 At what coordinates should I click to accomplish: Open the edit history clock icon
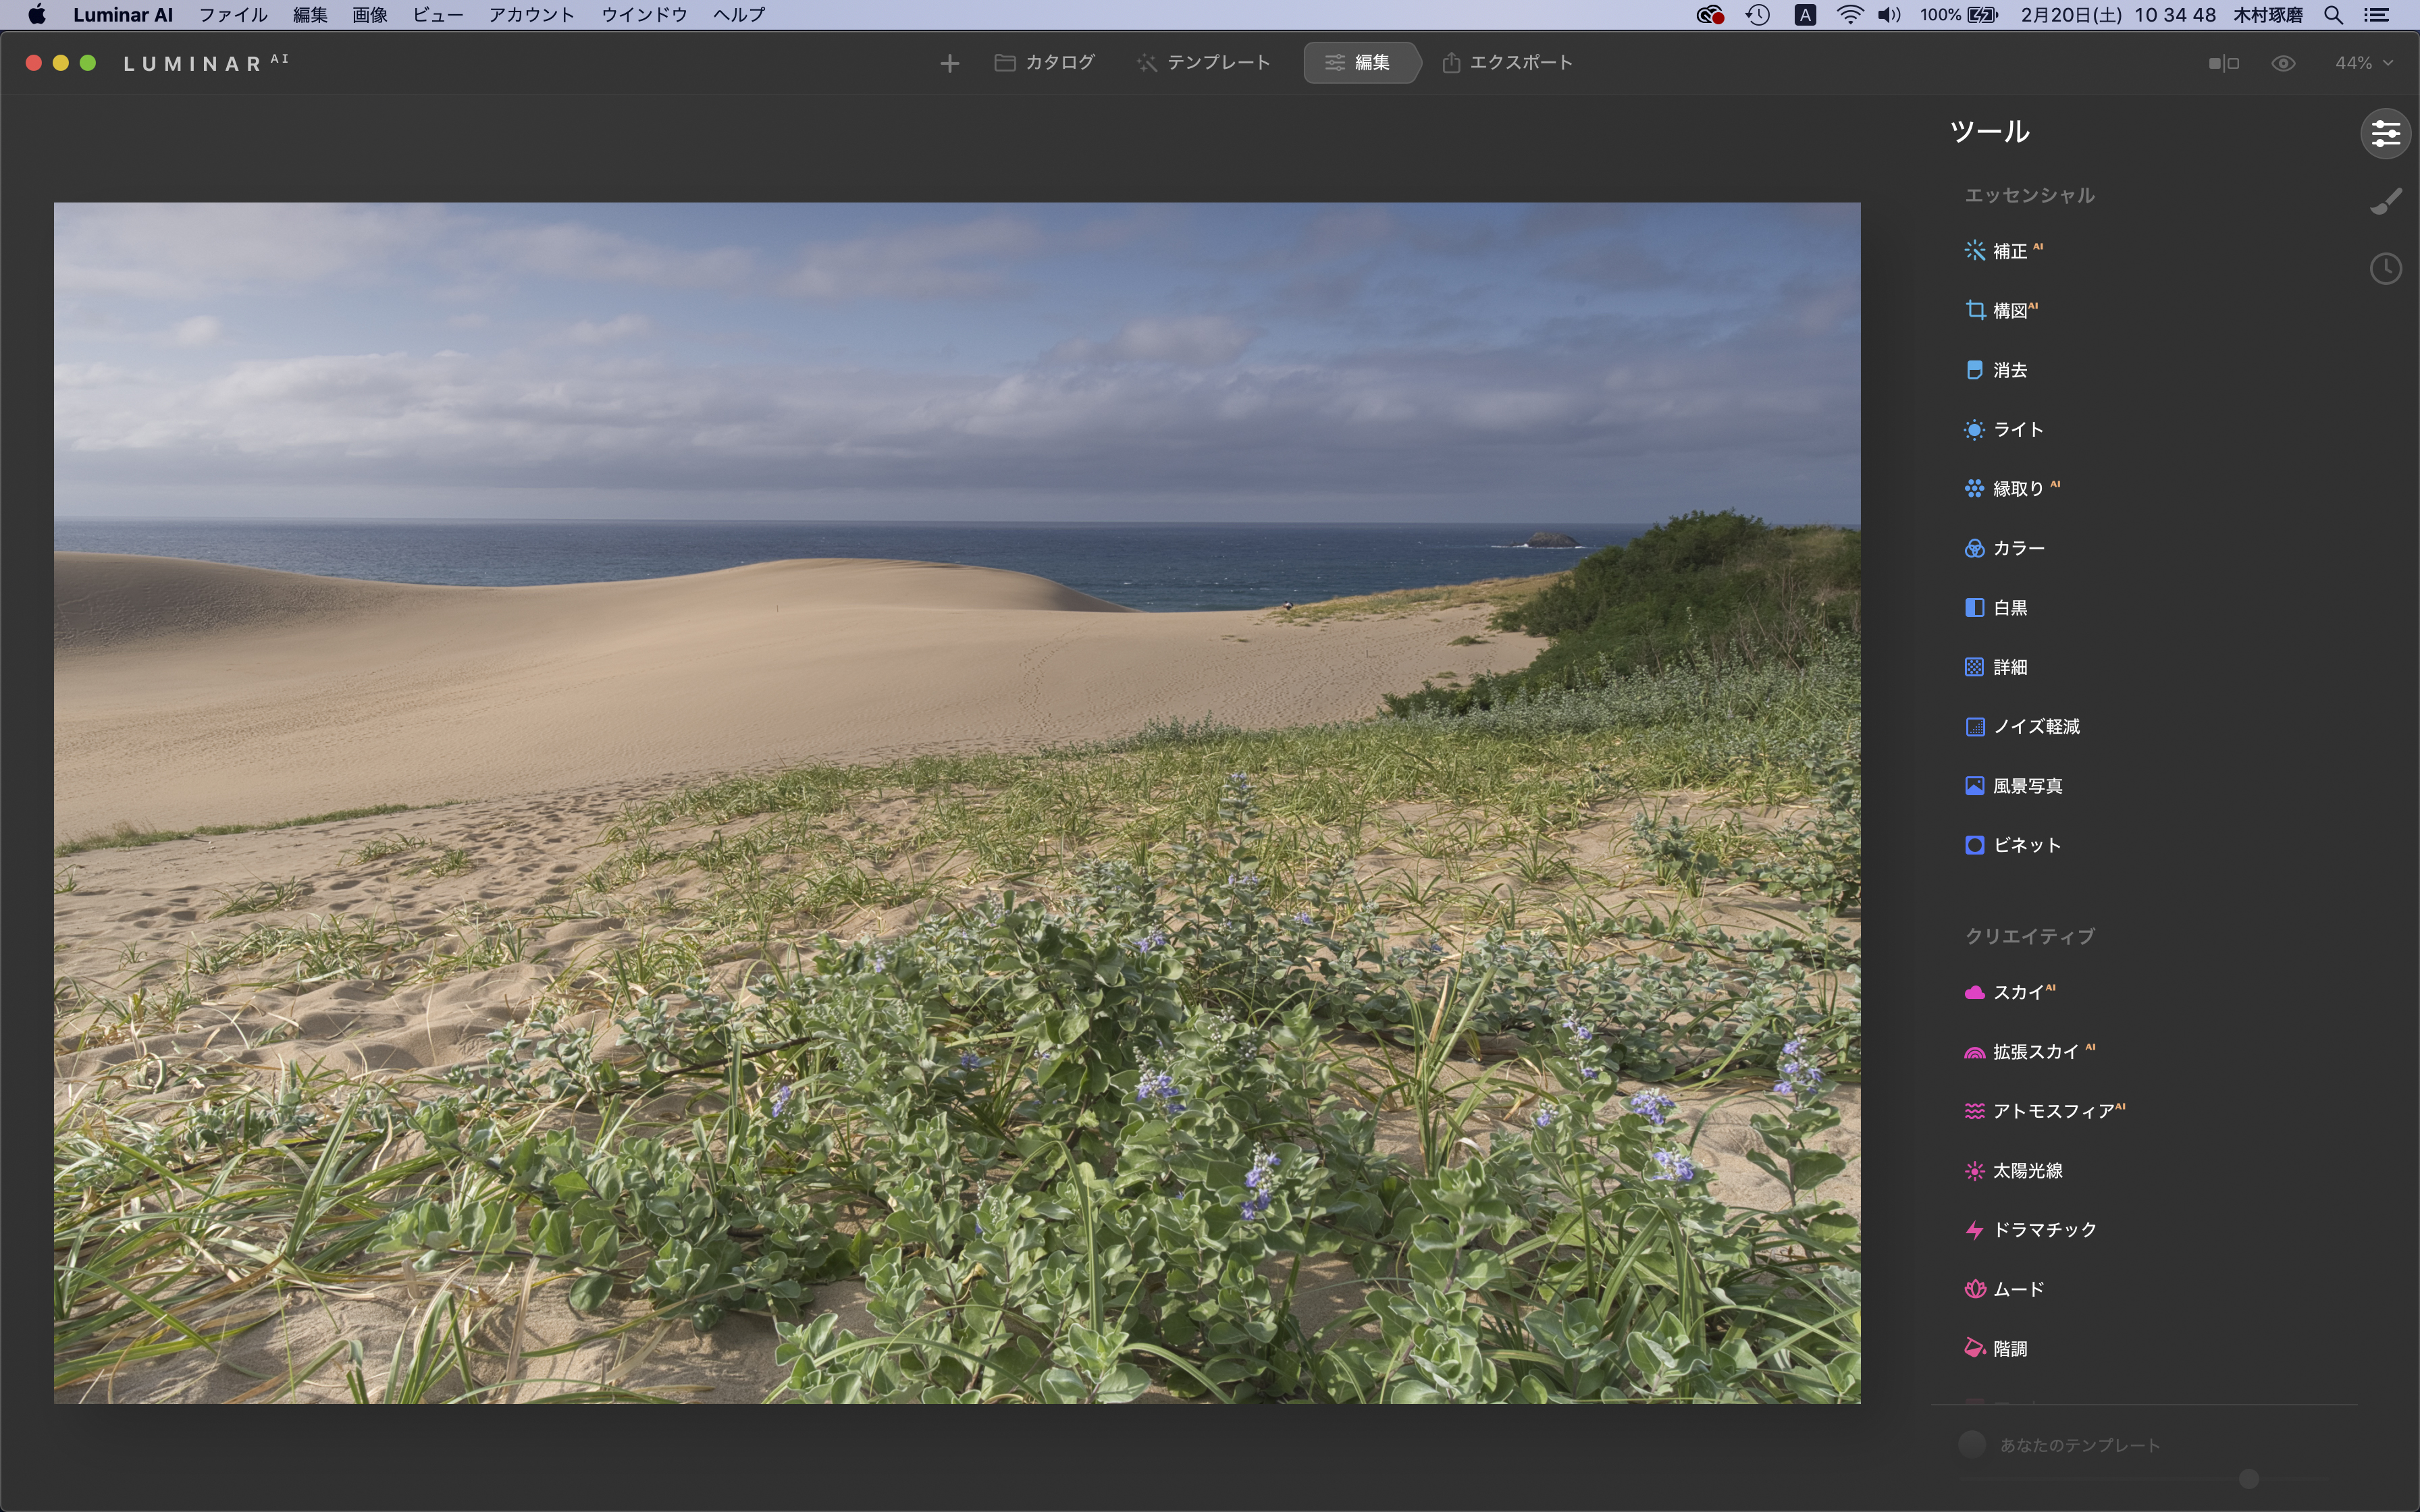click(x=2385, y=268)
